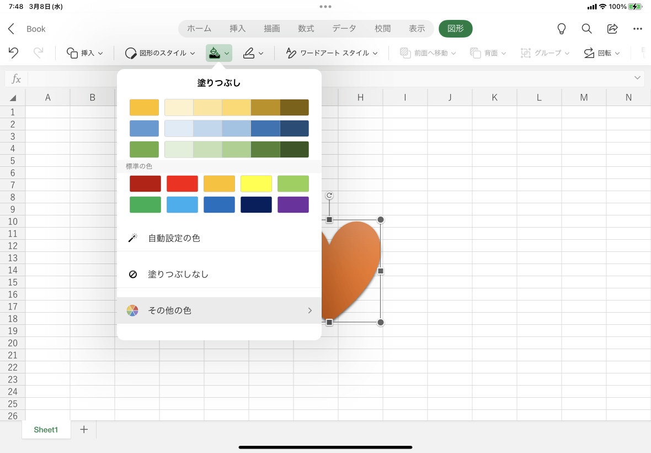The image size is (651, 453).
Task: Switch to the 挿入 tab
Action: pyautogui.click(x=237, y=29)
